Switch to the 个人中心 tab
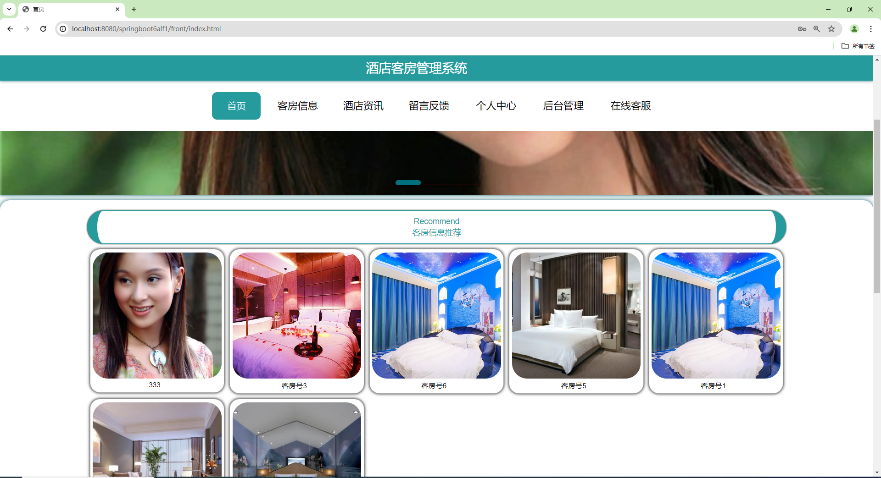 [x=496, y=106]
